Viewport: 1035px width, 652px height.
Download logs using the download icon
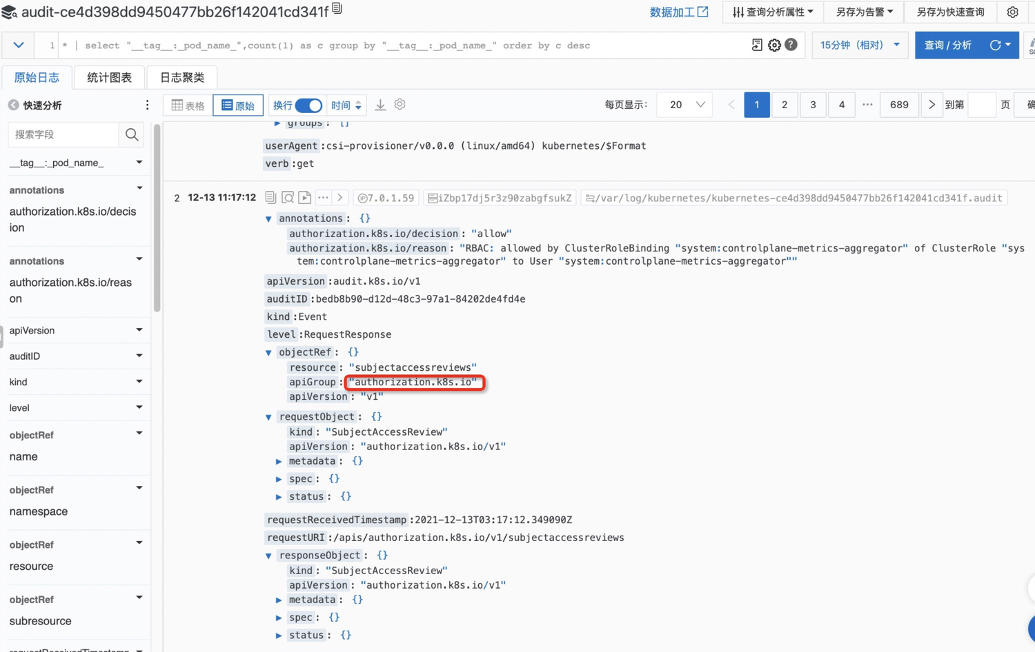[380, 105]
